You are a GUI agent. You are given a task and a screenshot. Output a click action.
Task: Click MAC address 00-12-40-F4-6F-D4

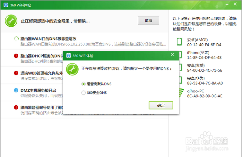(x=204, y=45)
